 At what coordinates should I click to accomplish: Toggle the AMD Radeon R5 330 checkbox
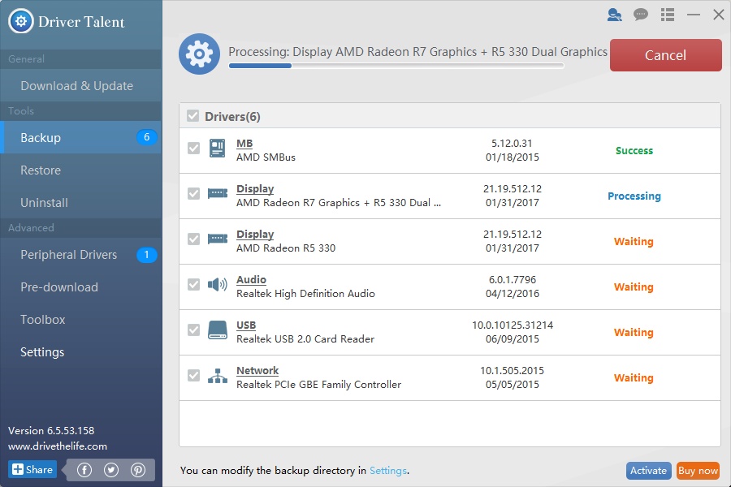coord(193,239)
